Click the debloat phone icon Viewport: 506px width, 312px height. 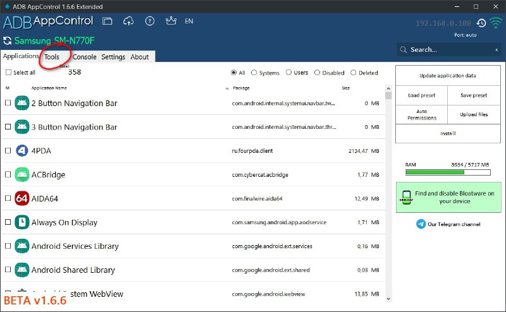point(406,197)
